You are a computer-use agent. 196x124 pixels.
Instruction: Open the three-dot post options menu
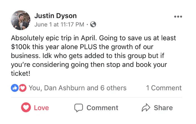point(178,16)
